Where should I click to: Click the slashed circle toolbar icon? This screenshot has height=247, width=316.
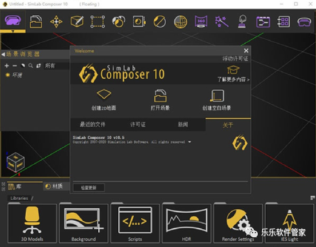159,22
